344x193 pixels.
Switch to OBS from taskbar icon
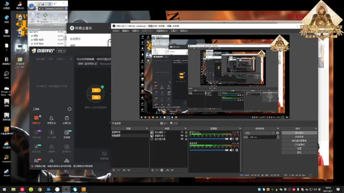click(66, 189)
